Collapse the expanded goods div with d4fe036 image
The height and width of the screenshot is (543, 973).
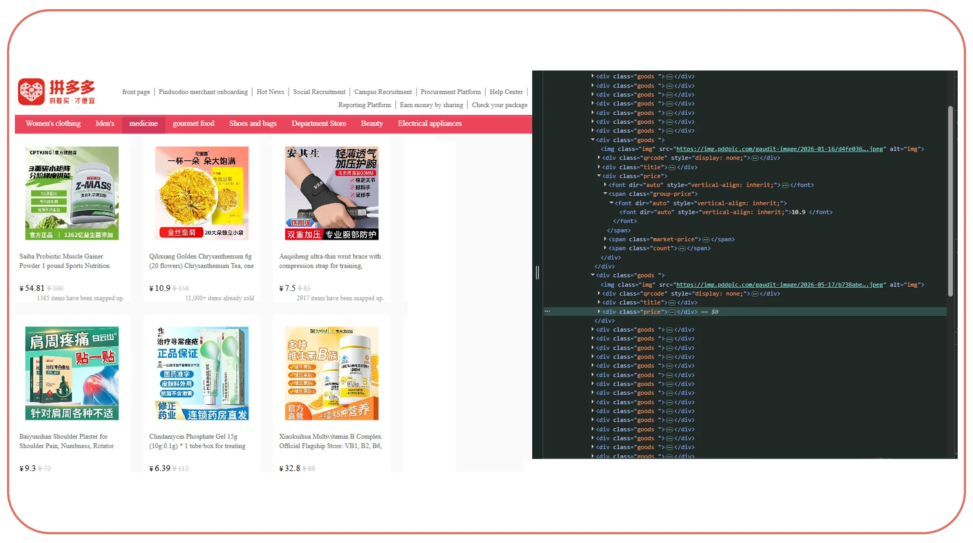pyautogui.click(x=593, y=140)
